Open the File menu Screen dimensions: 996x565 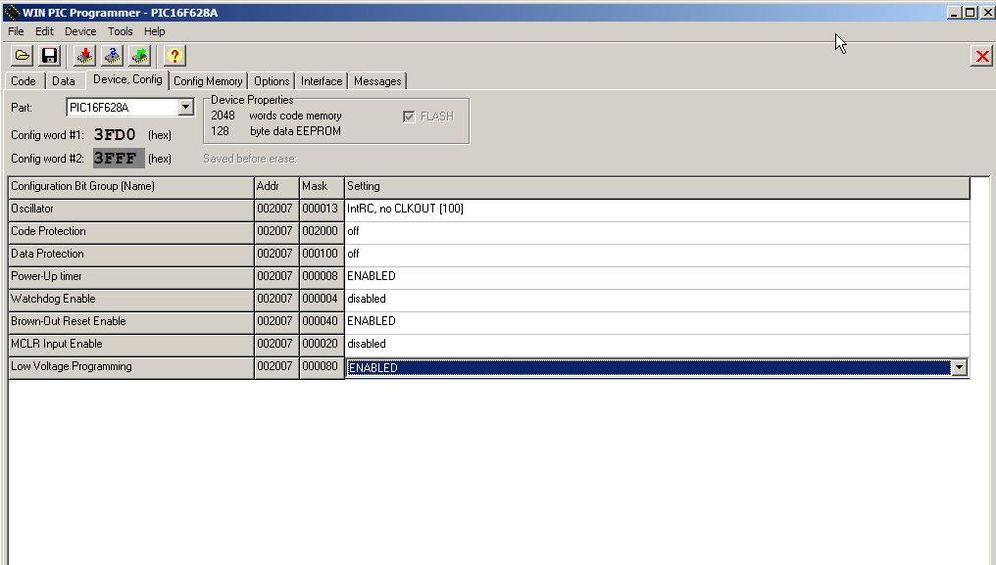tap(16, 31)
